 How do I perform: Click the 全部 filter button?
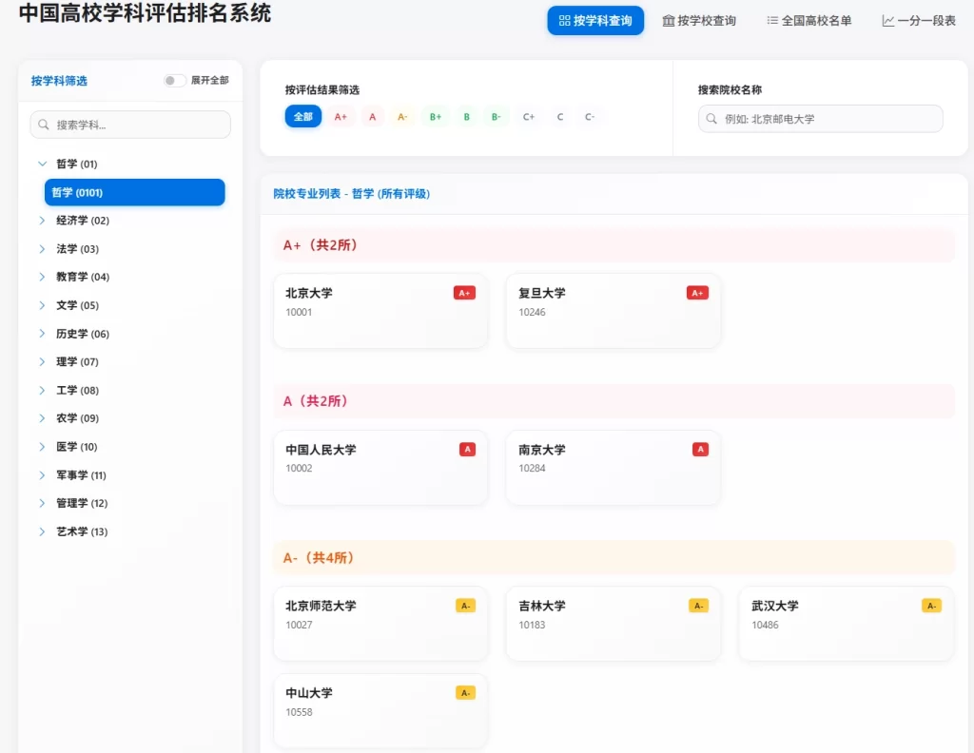coord(302,116)
